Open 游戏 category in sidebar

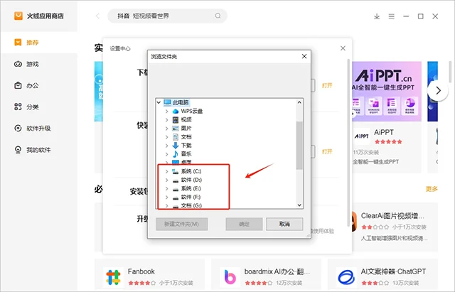click(x=26, y=64)
